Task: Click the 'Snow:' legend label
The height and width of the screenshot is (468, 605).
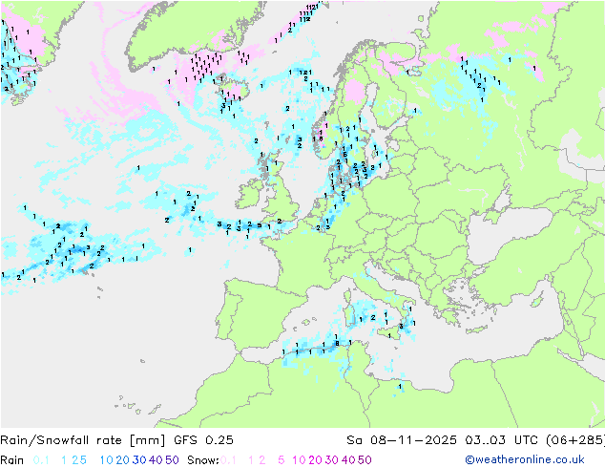Action: point(203,460)
